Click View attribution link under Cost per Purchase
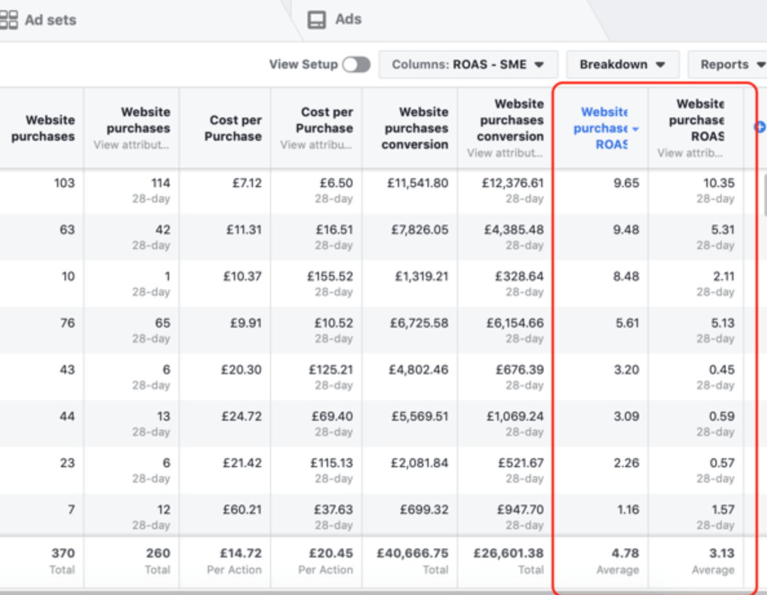The width and height of the screenshot is (767, 595). pyautogui.click(x=316, y=145)
